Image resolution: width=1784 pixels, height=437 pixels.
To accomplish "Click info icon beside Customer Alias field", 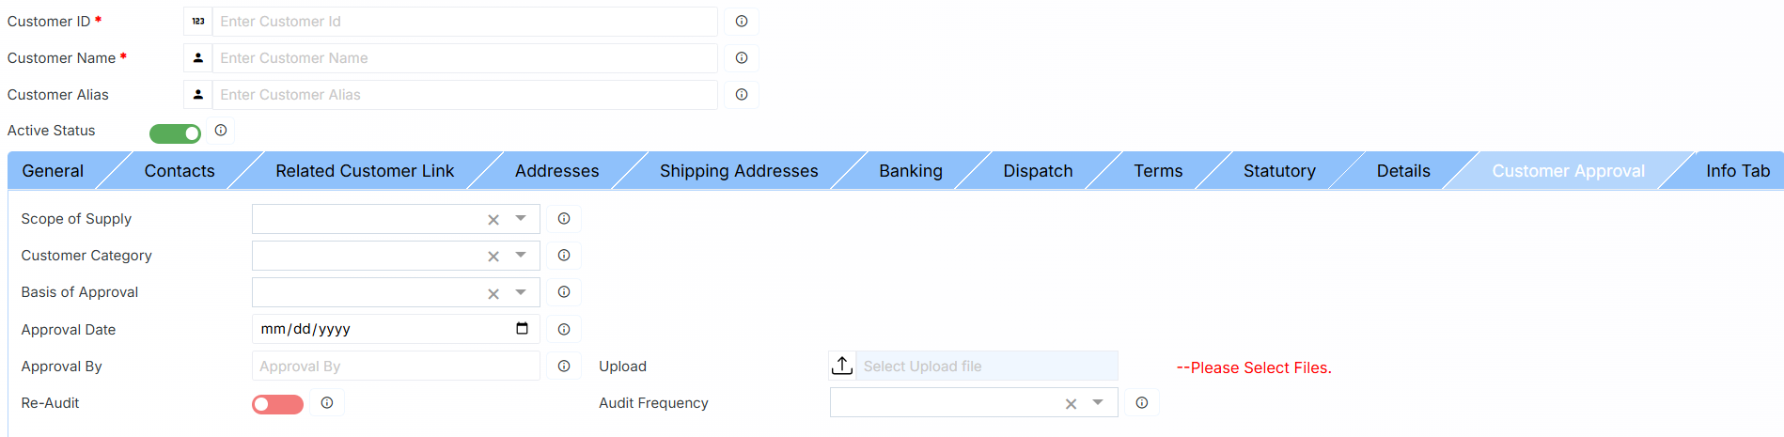I will (742, 95).
